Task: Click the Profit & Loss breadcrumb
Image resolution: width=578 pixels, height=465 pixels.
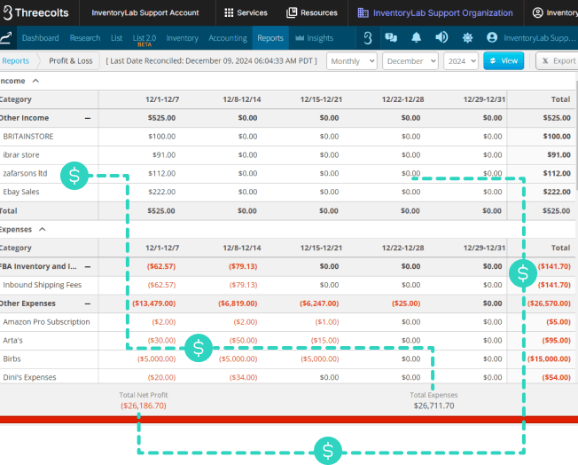Action: coord(71,61)
